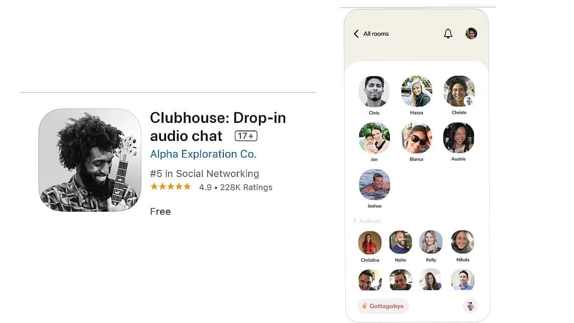This screenshot has height=323, width=574.
Task: Tap the muted mic badge on Christo
Action: click(x=469, y=101)
